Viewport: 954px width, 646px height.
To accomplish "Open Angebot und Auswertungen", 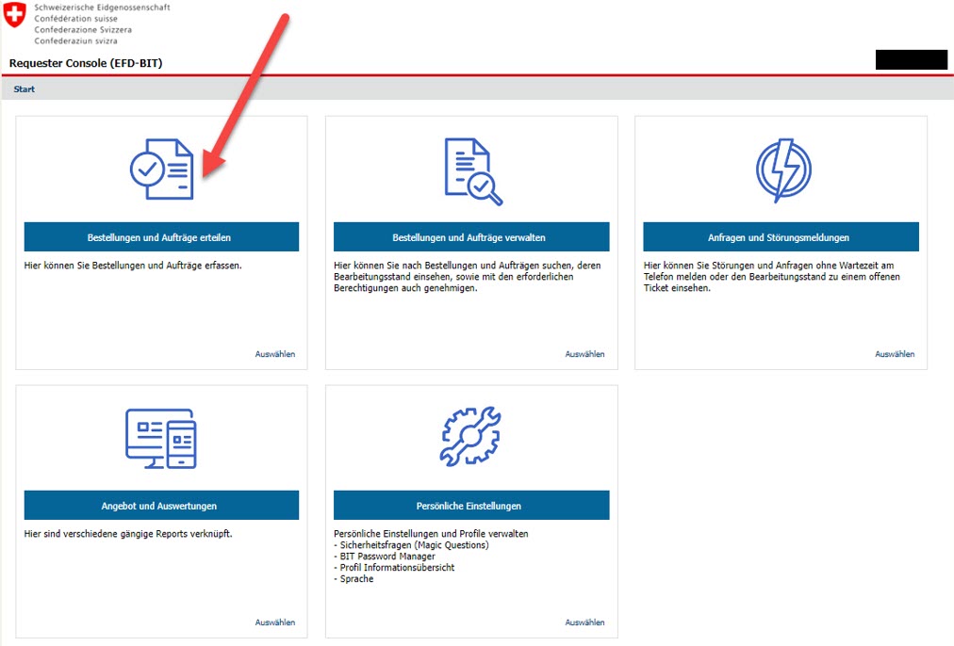I will pos(161,506).
